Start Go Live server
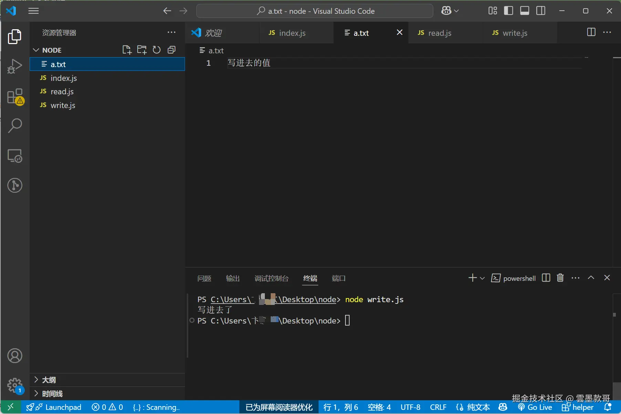The height and width of the screenshot is (414, 621). click(x=535, y=407)
